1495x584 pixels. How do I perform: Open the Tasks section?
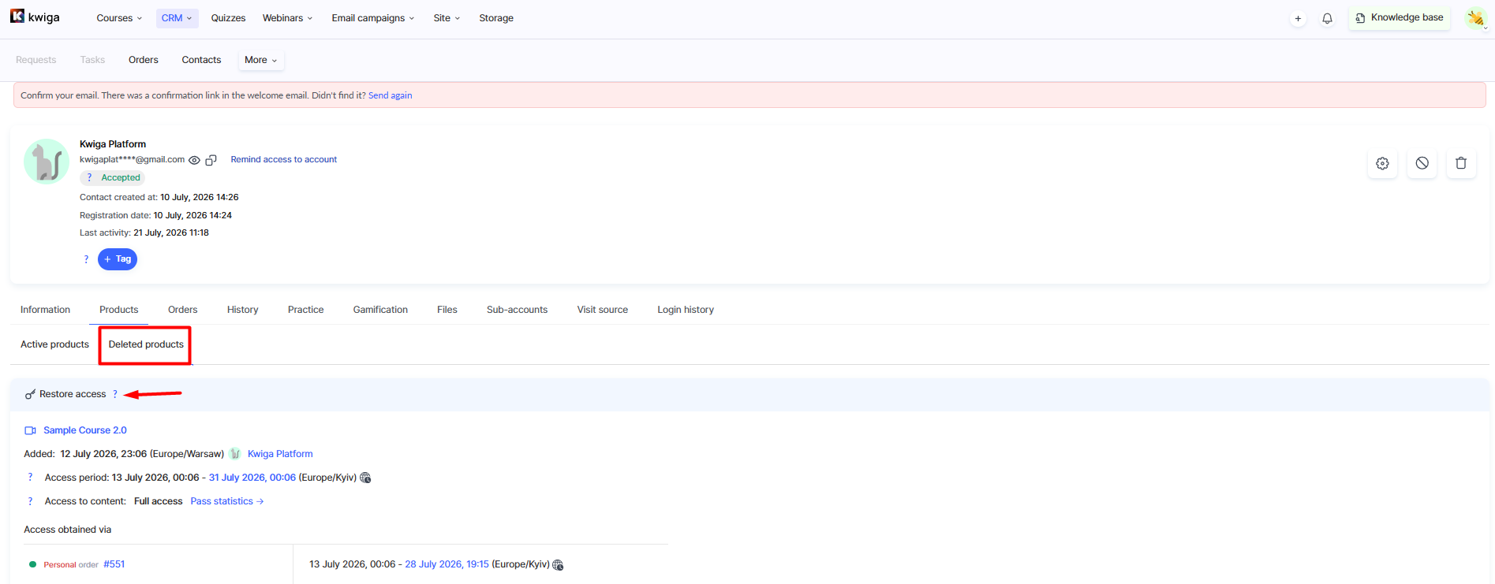click(92, 60)
